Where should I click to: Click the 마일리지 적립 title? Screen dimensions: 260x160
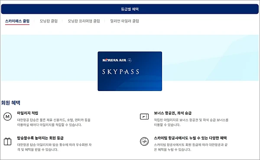click(x=28, y=113)
